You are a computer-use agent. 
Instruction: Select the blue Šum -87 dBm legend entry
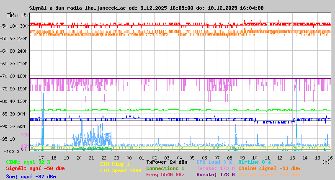coord(31,177)
